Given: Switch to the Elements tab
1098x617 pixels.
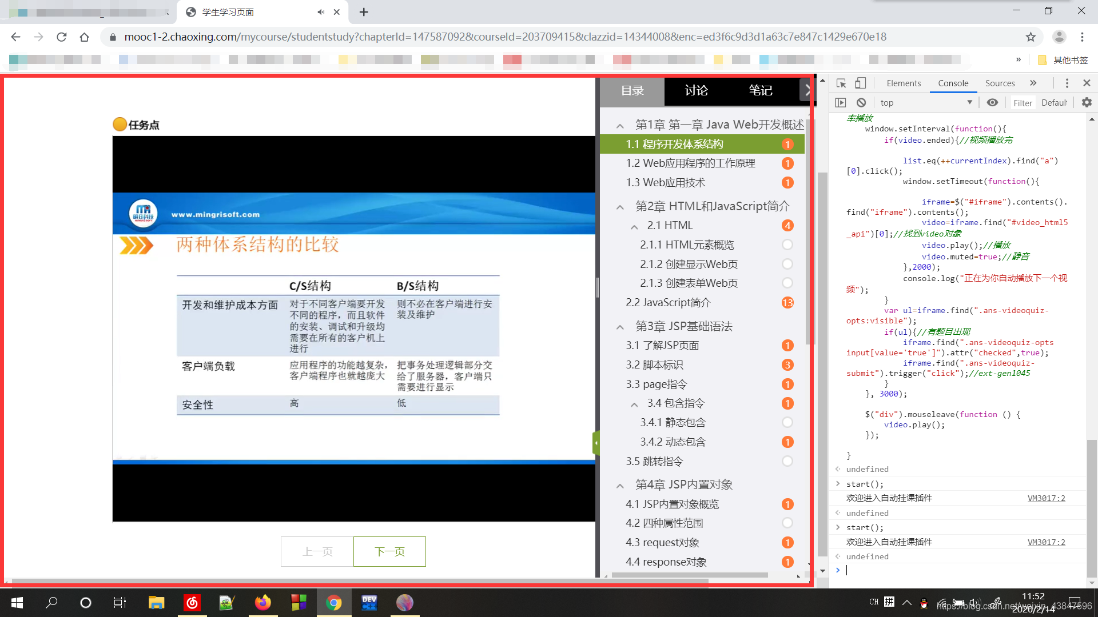Looking at the screenshot, I should 904,83.
